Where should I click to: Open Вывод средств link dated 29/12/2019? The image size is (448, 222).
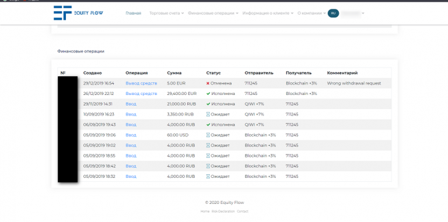[x=141, y=83]
